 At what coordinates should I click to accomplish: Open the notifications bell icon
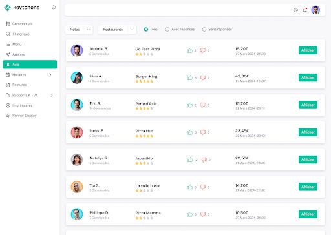[304, 10]
